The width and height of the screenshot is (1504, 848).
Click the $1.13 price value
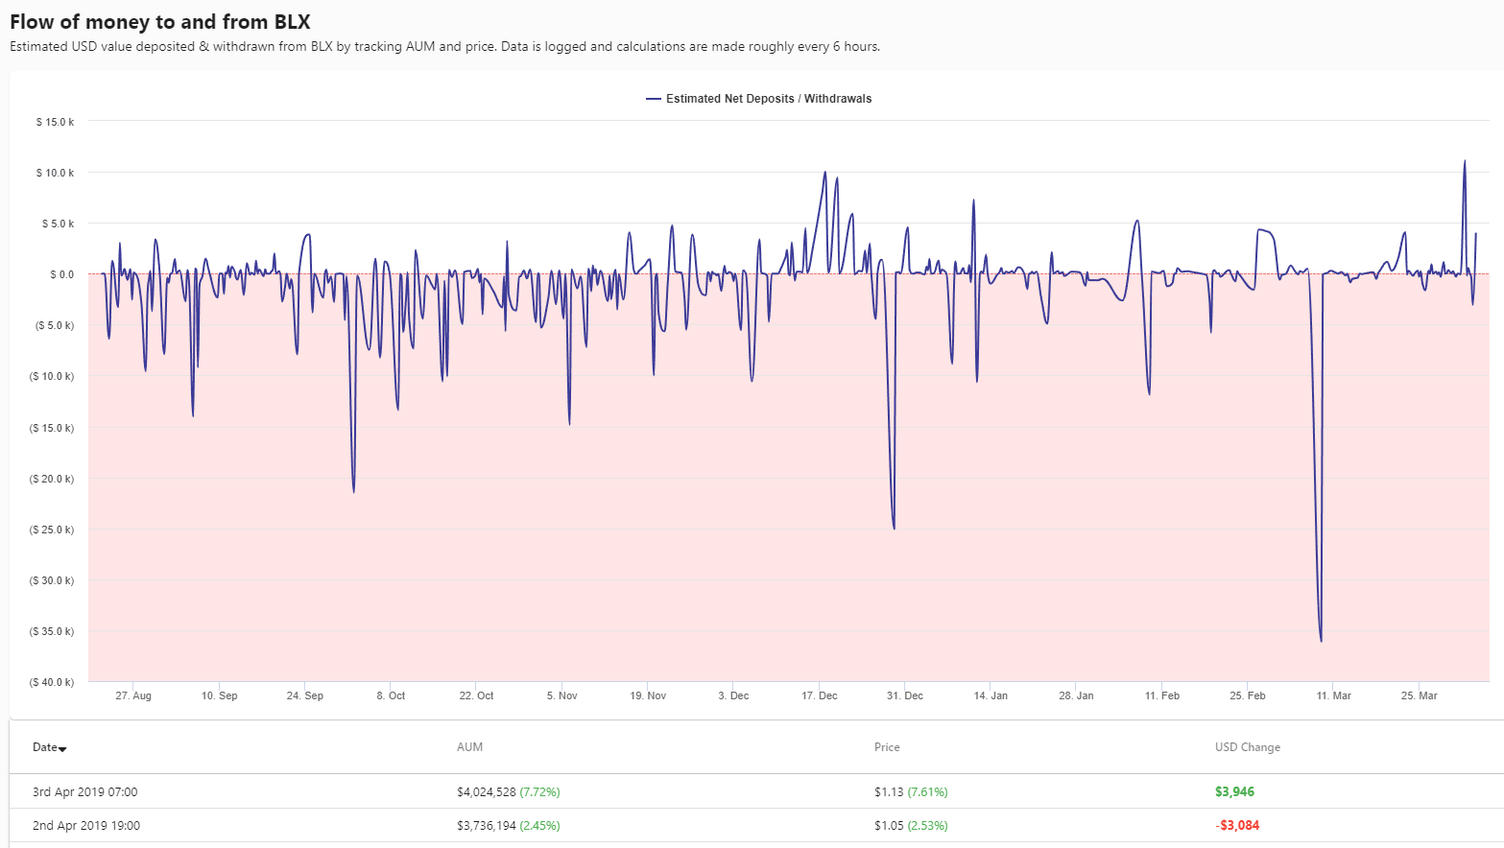889,791
